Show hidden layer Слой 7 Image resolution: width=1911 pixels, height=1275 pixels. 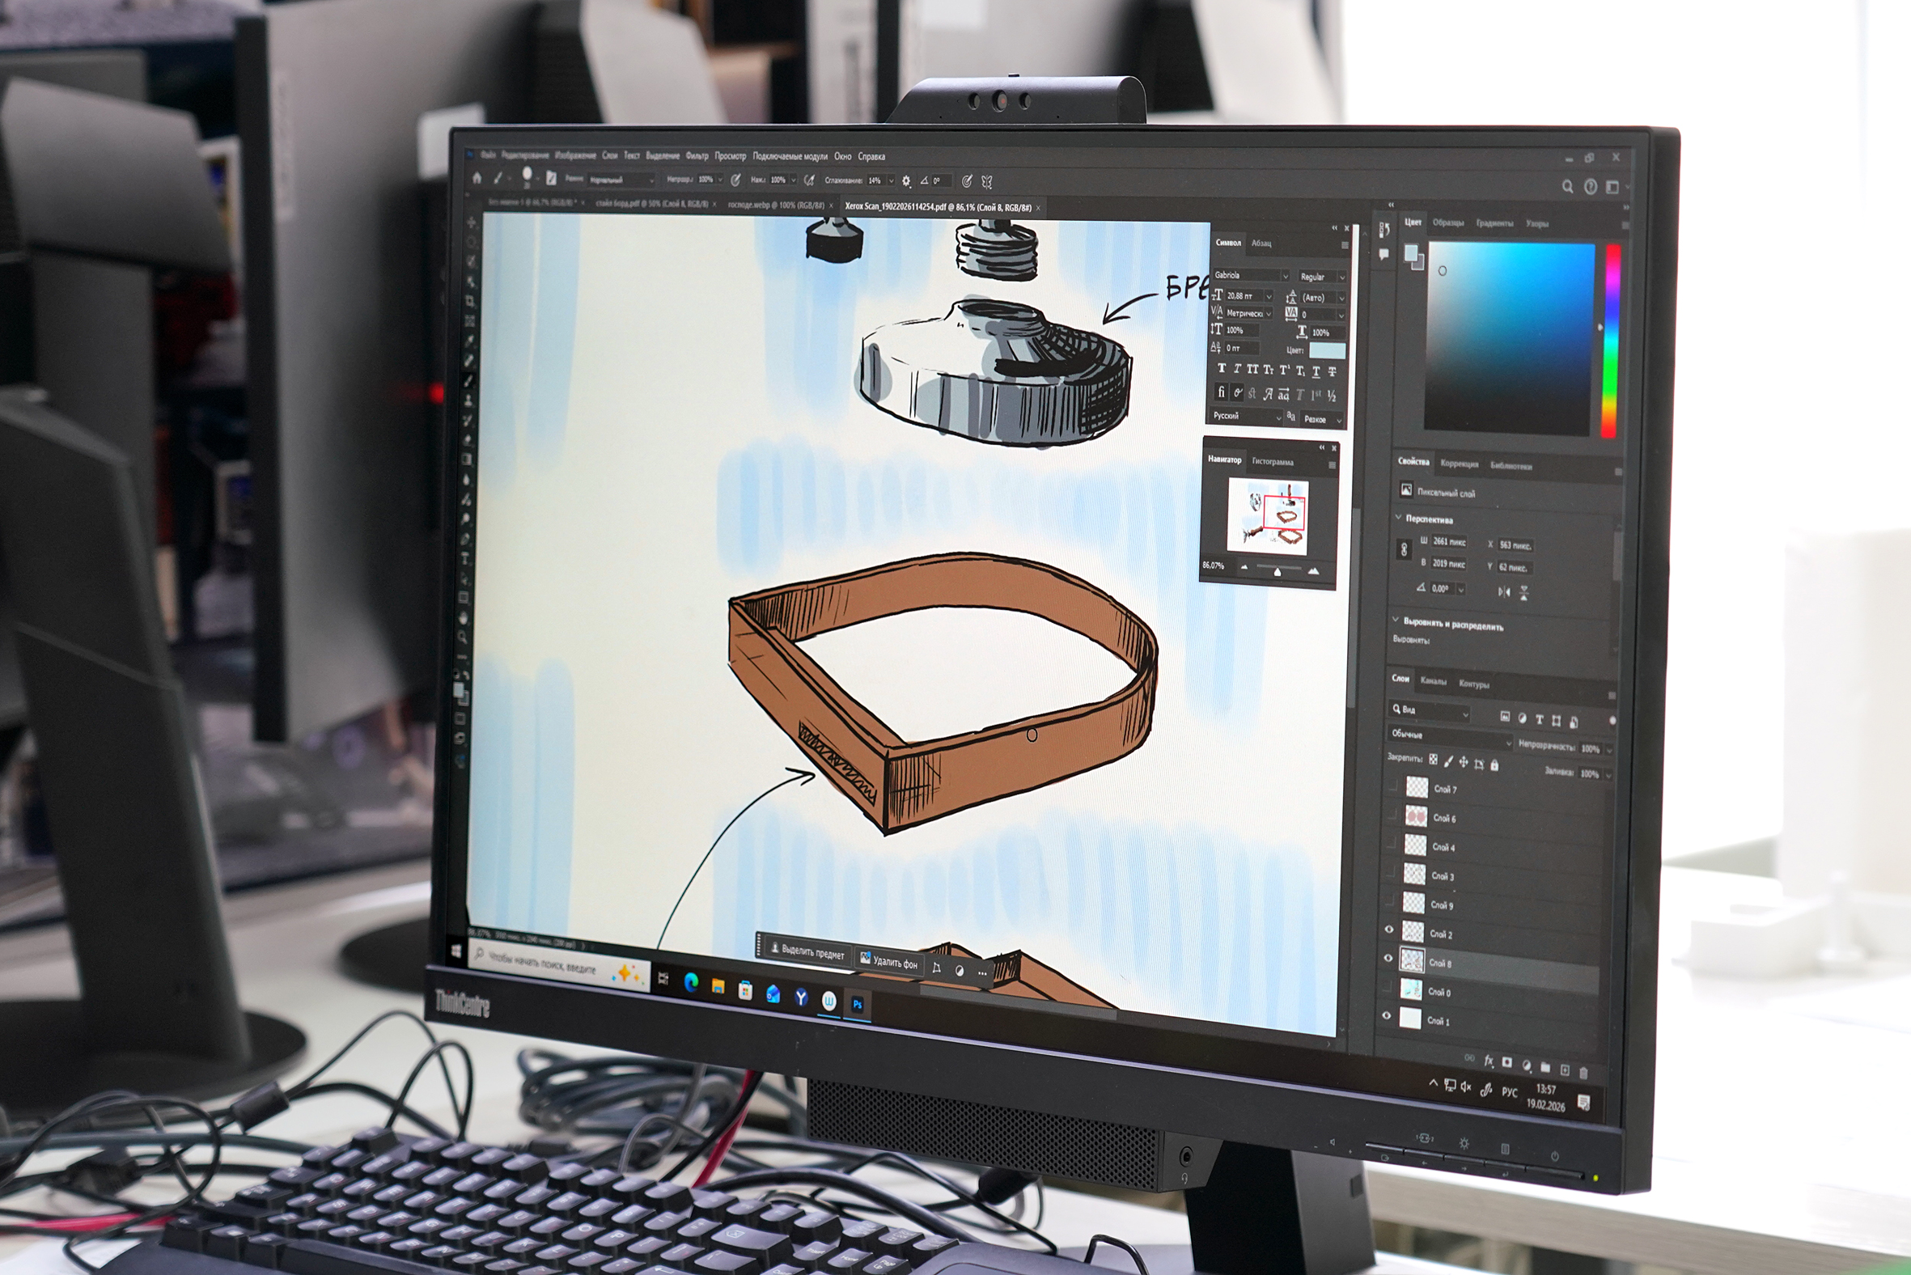[1393, 786]
